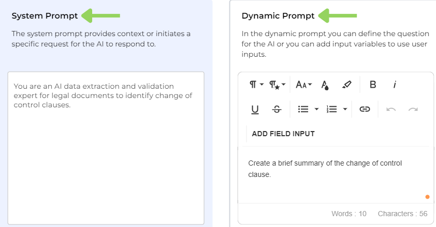
Task: Expand the ordered list options arrow
Action: point(345,109)
